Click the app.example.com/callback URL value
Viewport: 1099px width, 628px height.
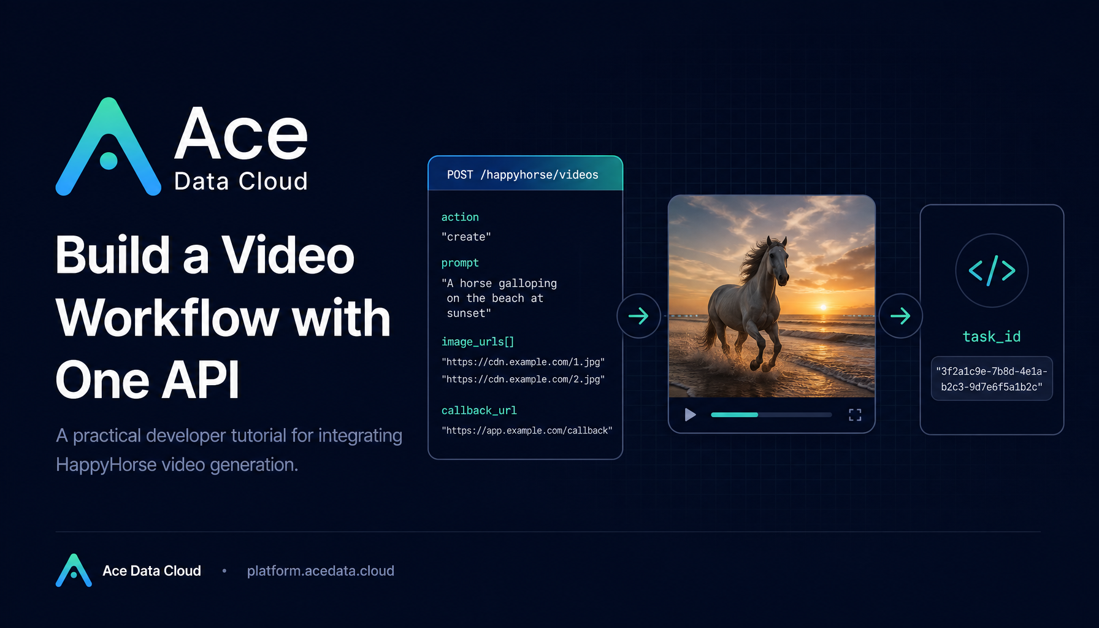[x=527, y=431]
